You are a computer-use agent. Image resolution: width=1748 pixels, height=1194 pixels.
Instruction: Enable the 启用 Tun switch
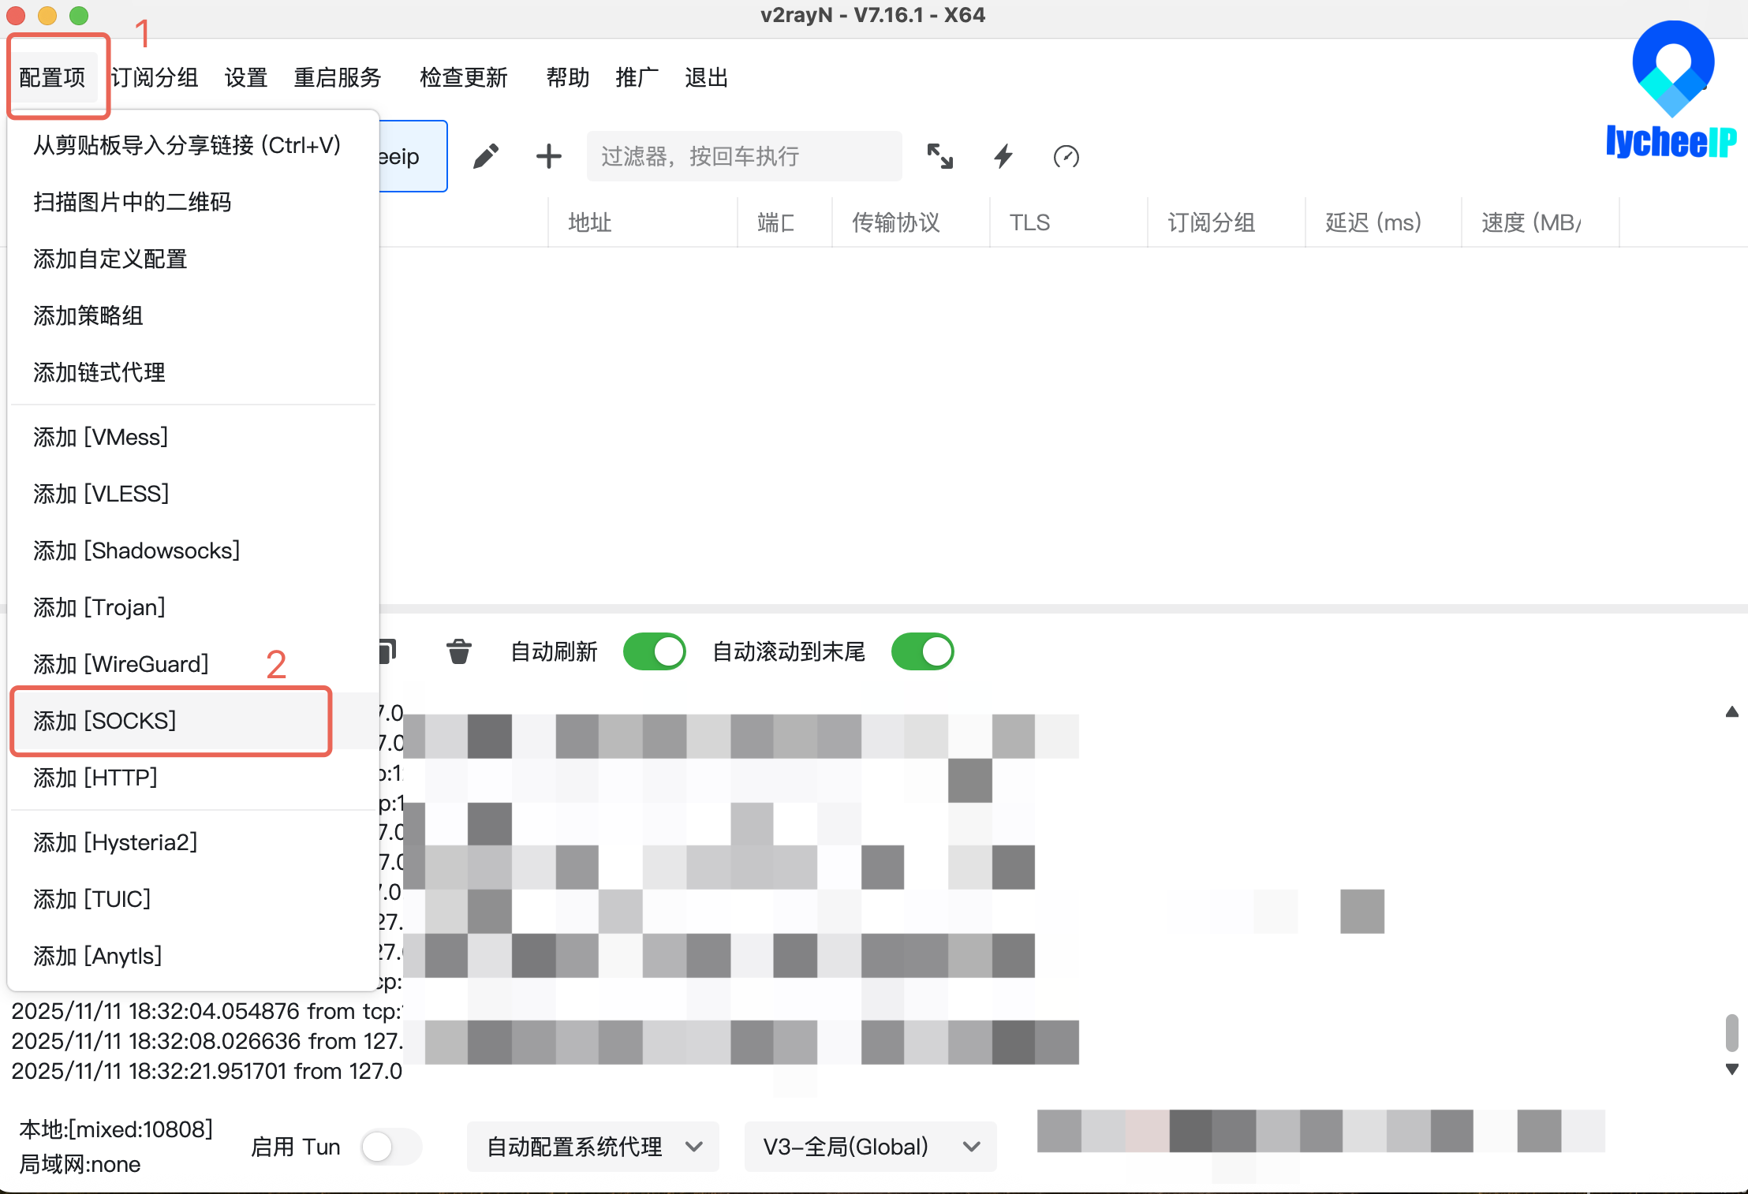[x=391, y=1146]
